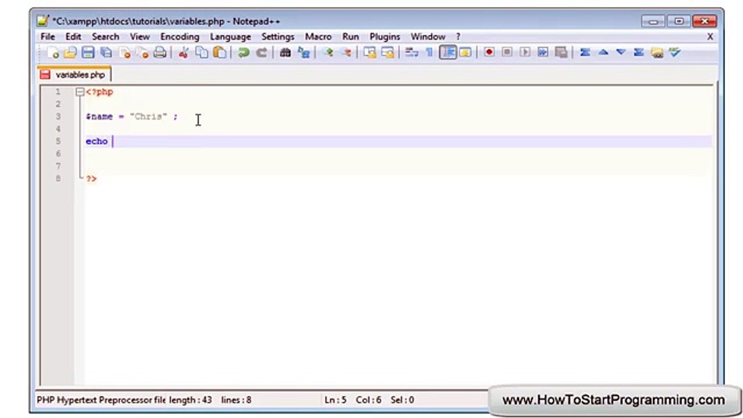Click line number 3 in margin
This screenshot has width=743, height=418.
pos(58,117)
